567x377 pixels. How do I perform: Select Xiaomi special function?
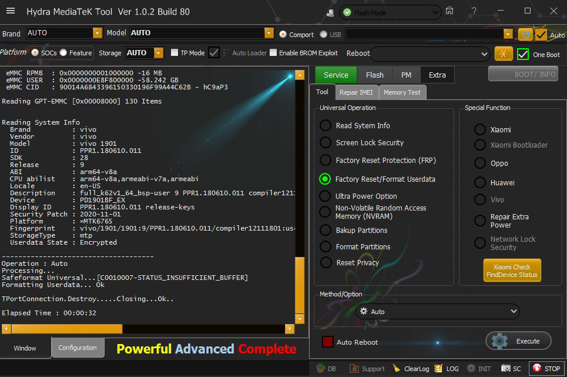(x=480, y=129)
